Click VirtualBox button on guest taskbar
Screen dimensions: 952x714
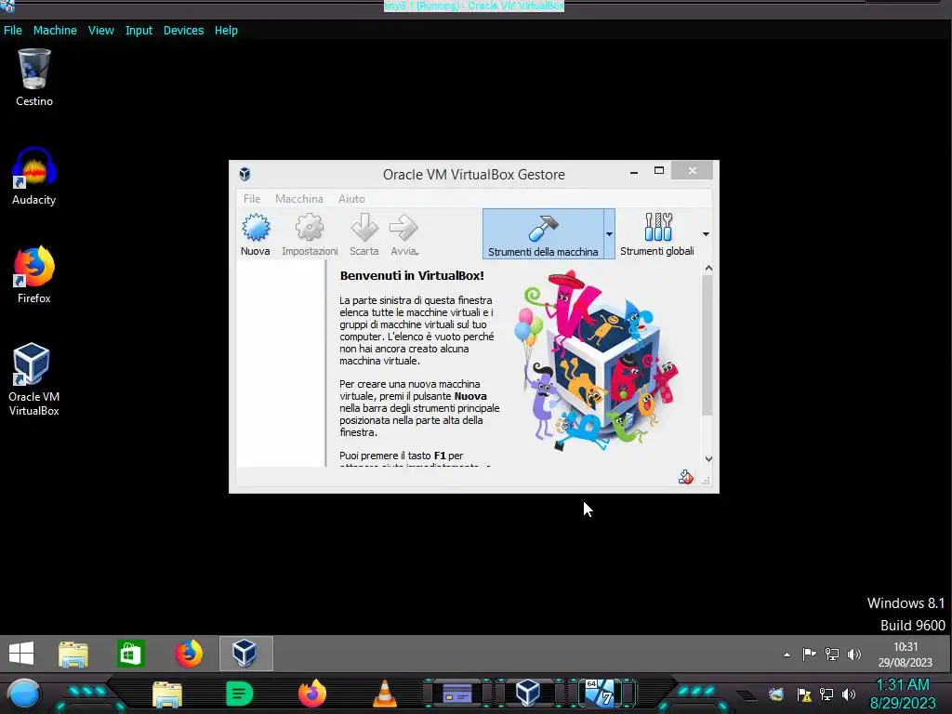point(245,654)
